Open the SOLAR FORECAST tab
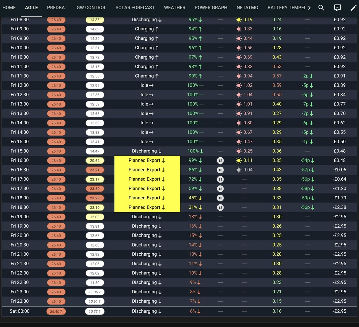The height and width of the screenshot is (327, 359). [135, 8]
